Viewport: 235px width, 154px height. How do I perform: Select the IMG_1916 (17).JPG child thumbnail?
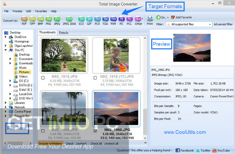(x=116, y=55)
